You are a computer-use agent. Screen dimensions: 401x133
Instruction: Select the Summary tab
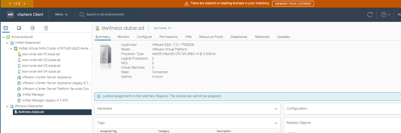pos(103,37)
